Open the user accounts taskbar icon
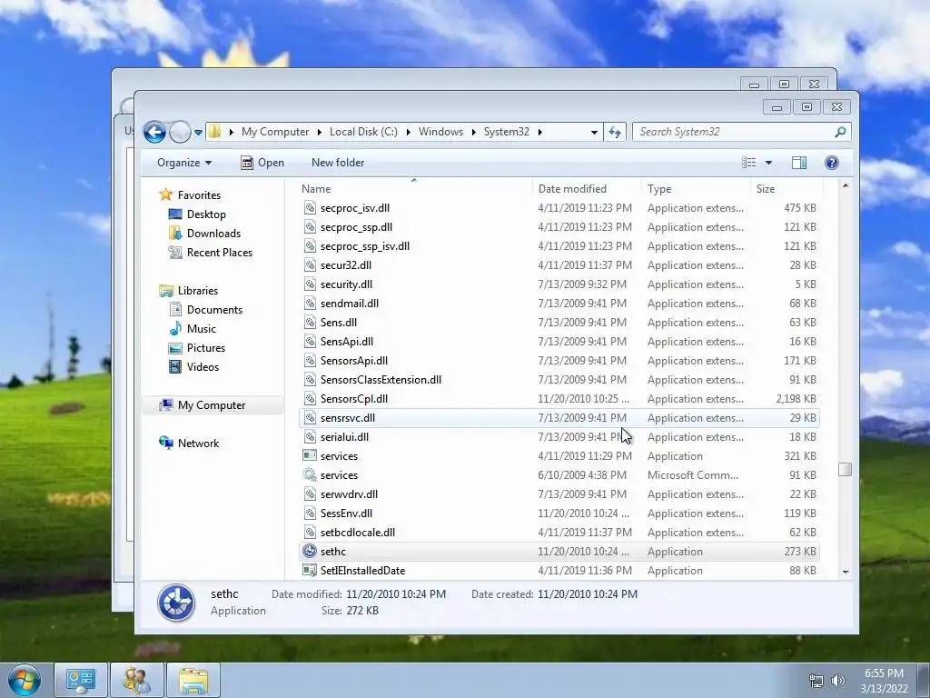 coord(137,680)
